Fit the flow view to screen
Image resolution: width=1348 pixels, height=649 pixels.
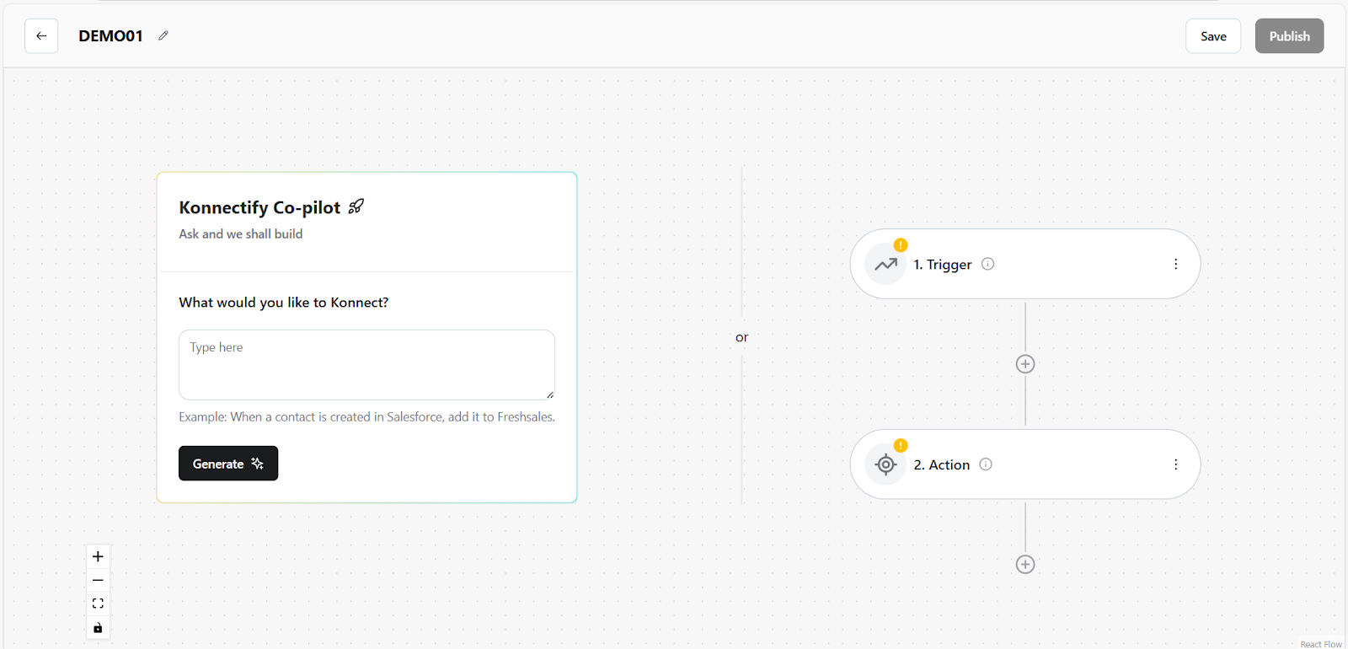pos(98,603)
